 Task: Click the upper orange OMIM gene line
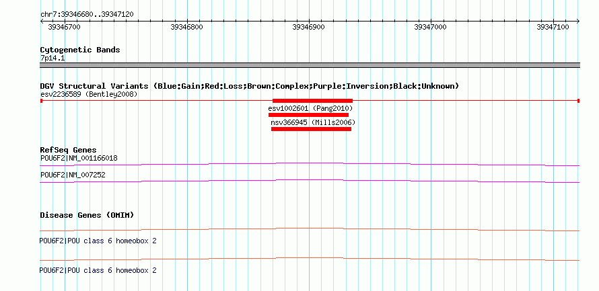[310, 230]
